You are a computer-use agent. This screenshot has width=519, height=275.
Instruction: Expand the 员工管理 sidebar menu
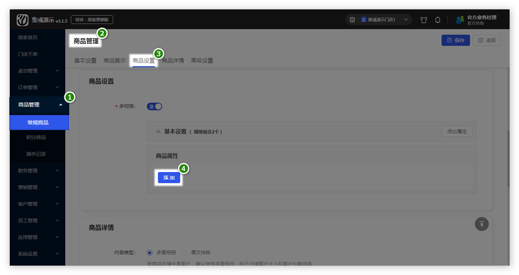point(37,220)
